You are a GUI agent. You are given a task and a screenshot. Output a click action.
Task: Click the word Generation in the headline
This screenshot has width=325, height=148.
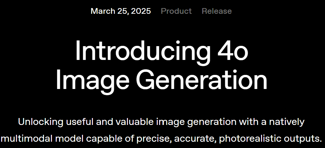click(x=201, y=79)
